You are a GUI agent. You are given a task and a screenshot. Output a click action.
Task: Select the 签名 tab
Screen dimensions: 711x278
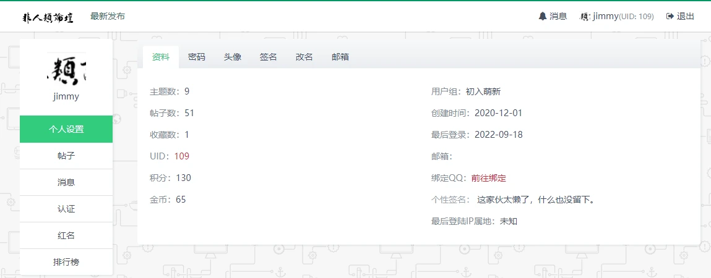click(x=269, y=57)
